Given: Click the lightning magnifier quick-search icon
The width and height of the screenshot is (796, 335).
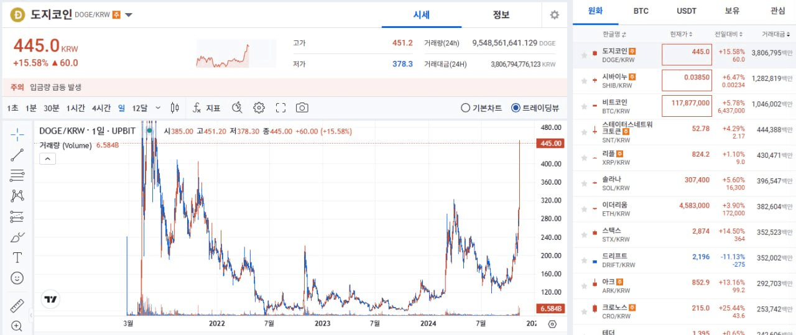Looking at the screenshot, I should 237,108.
